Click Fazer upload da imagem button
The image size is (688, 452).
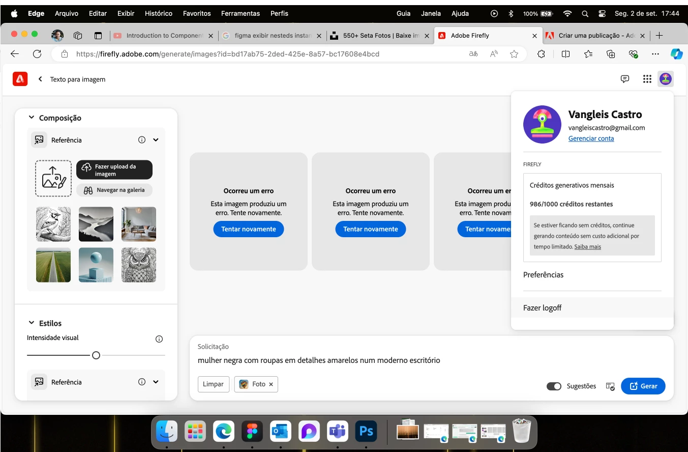(x=114, y=170)
